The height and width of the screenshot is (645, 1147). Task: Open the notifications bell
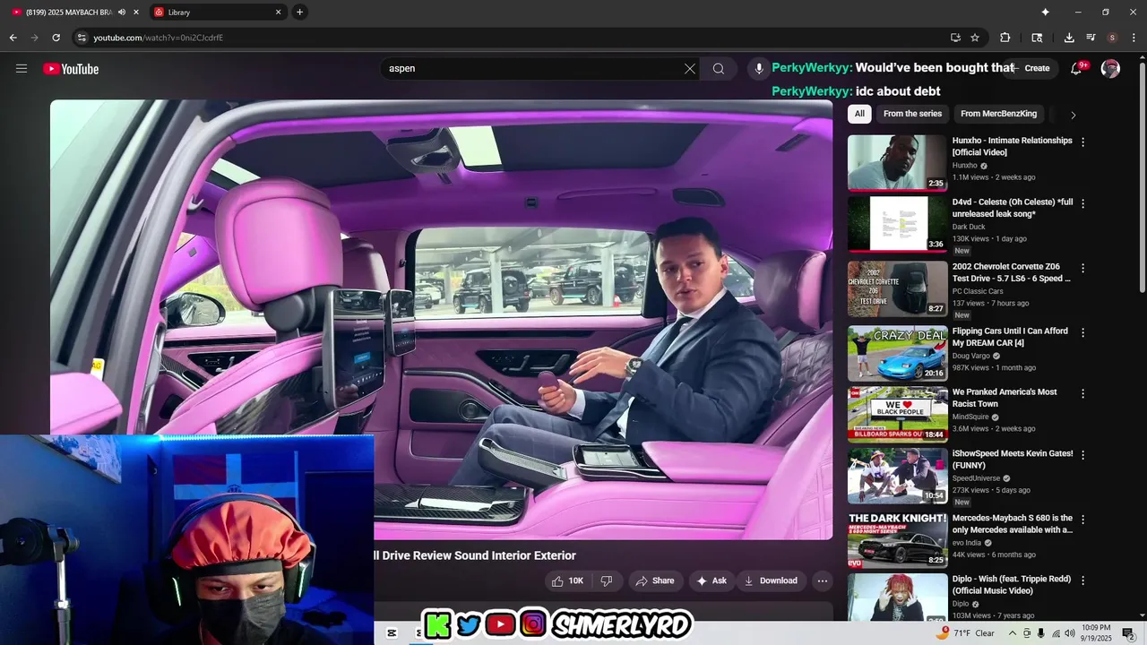1077,69
